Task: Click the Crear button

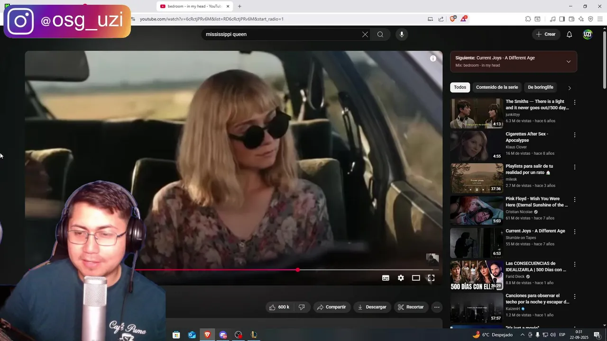Action: pyautogui.click(x=546, y=34)
